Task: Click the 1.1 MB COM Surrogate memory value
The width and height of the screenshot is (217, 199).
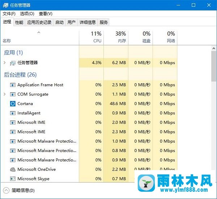Action: point(119,94)
